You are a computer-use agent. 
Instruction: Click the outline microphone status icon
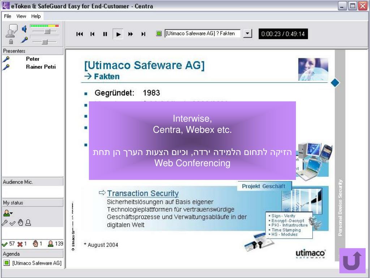[4, 223]
